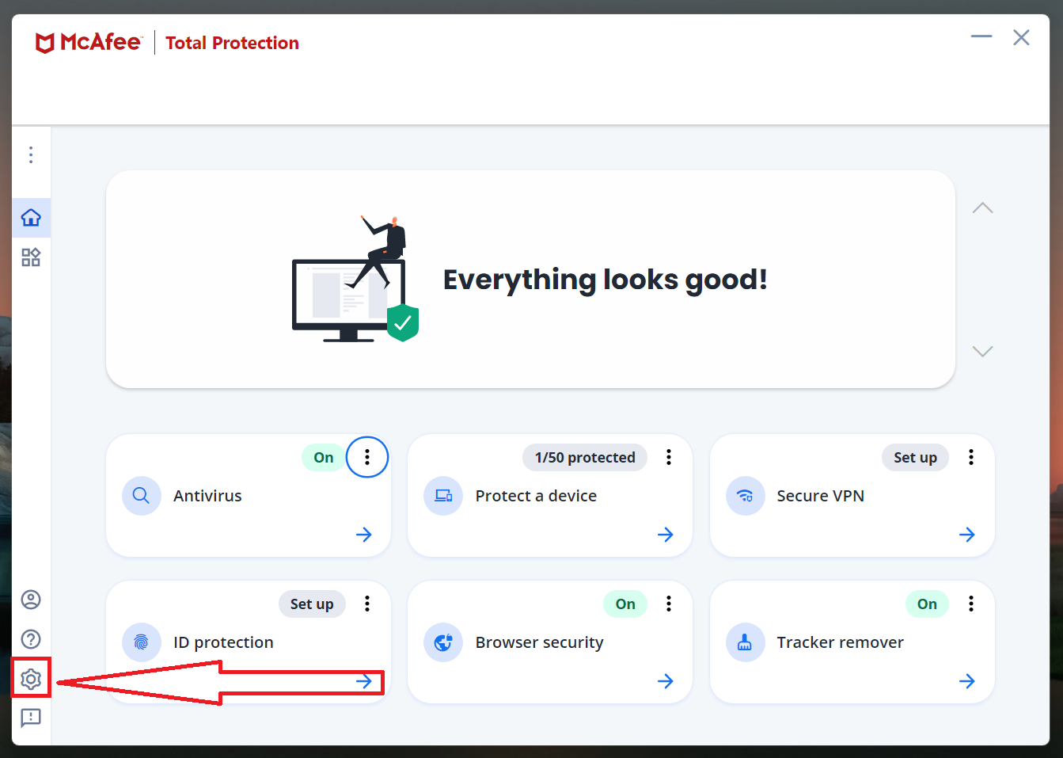This screenshot has width=1063, height=758.
Task: Show previous status card with up chevron
Action: 982,208
